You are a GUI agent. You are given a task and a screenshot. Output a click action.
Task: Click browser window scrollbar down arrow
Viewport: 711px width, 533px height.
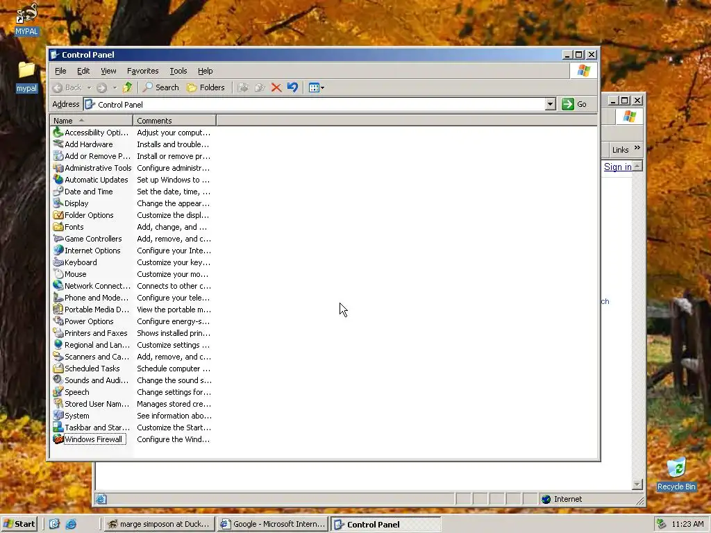click(x=637, y=484)
